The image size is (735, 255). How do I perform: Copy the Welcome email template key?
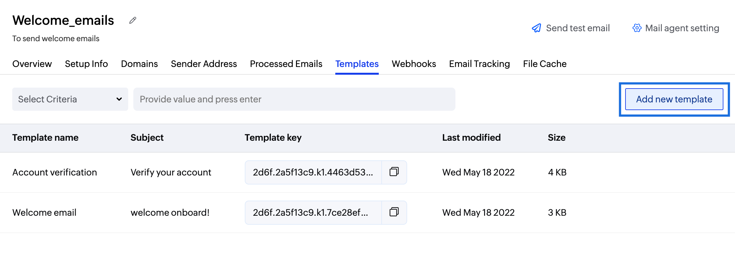tap(394, 212)
